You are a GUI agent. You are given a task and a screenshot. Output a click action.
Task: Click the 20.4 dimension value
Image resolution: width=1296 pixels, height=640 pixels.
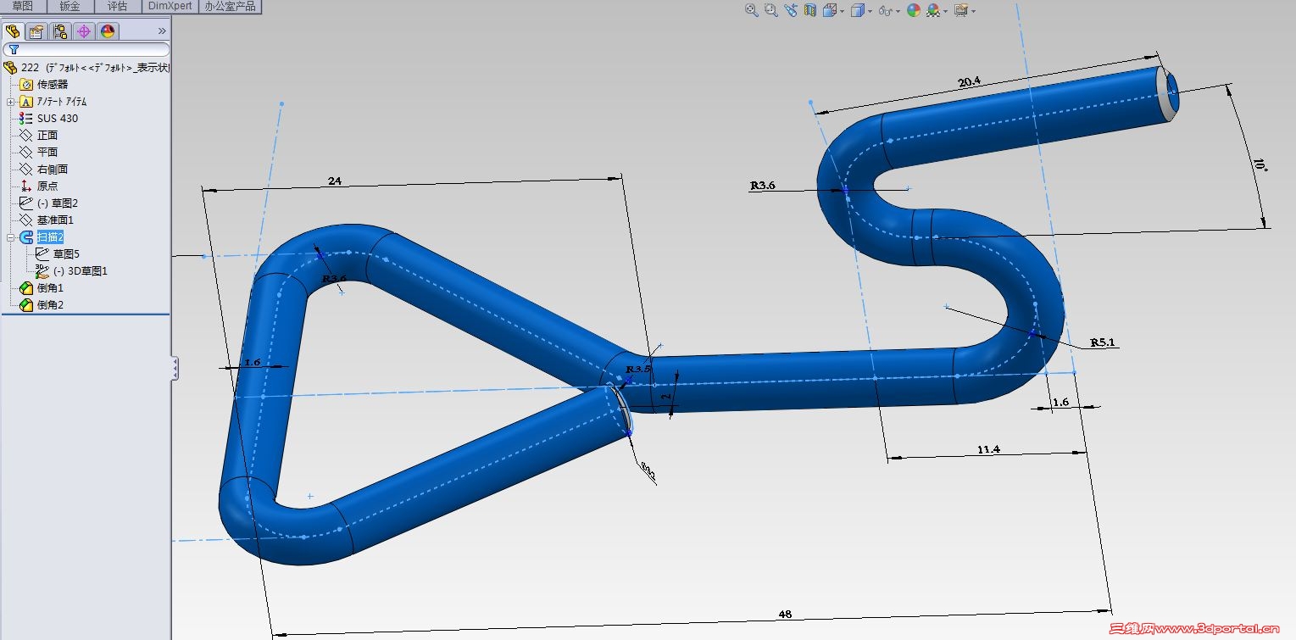click(x=969, y=82)
